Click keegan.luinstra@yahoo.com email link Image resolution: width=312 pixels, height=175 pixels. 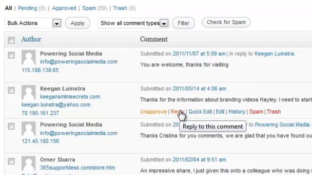pyautogui.click(x=56, y=105)
